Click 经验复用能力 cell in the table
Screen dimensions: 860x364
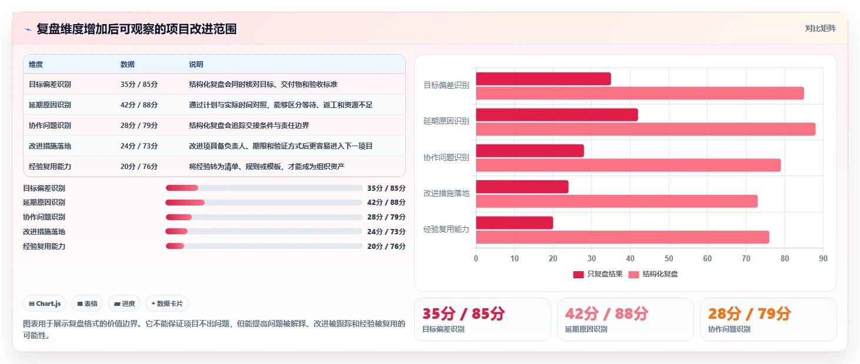coord(50,167)
